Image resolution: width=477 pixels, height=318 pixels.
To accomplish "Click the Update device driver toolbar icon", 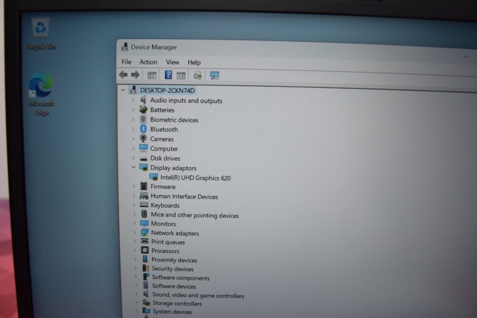I will (x=197, y=75).
